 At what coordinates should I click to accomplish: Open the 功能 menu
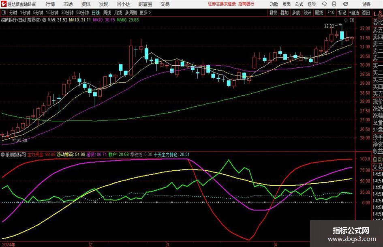click(274, 4)
